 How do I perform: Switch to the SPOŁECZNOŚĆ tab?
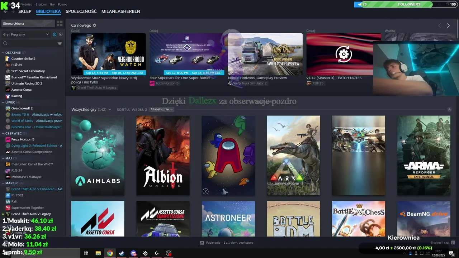(81, 11)
